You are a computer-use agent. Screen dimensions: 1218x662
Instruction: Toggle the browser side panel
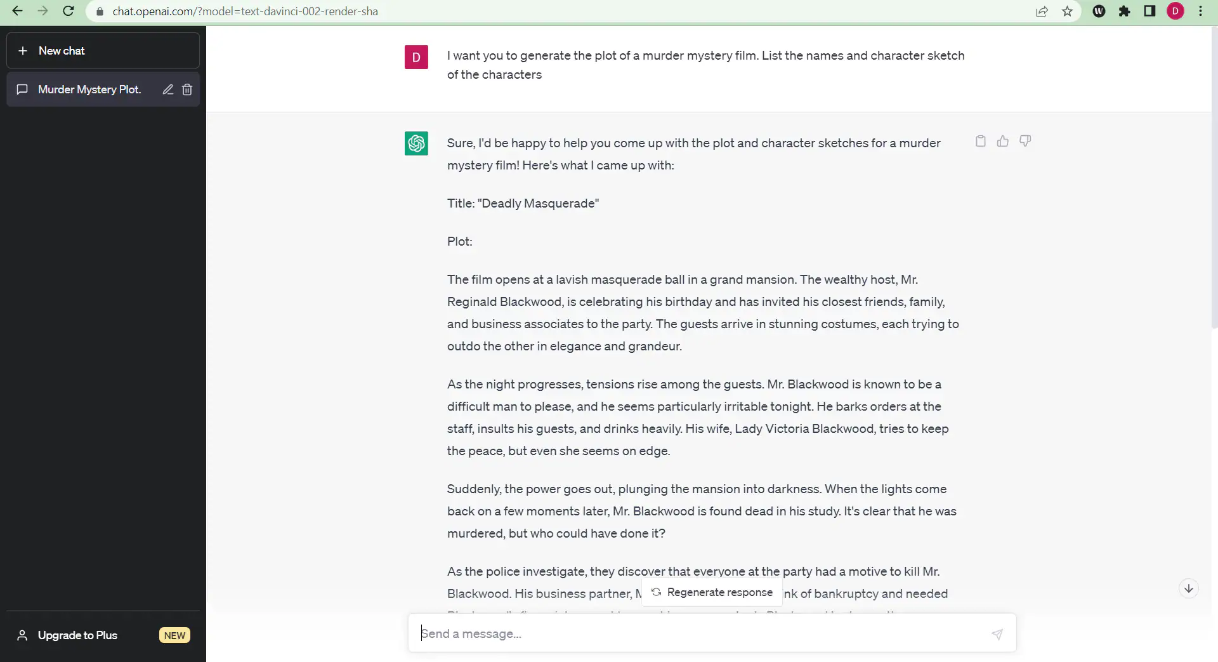(1149, 11)
